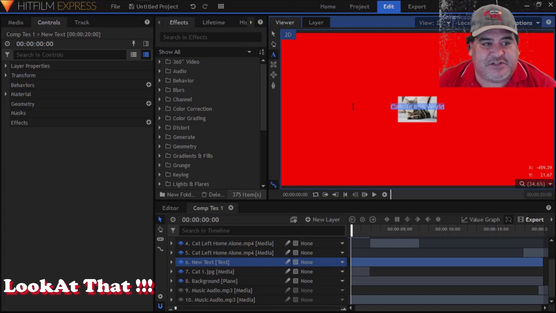Expand Transform section in Controls

[x=6, y=75]
